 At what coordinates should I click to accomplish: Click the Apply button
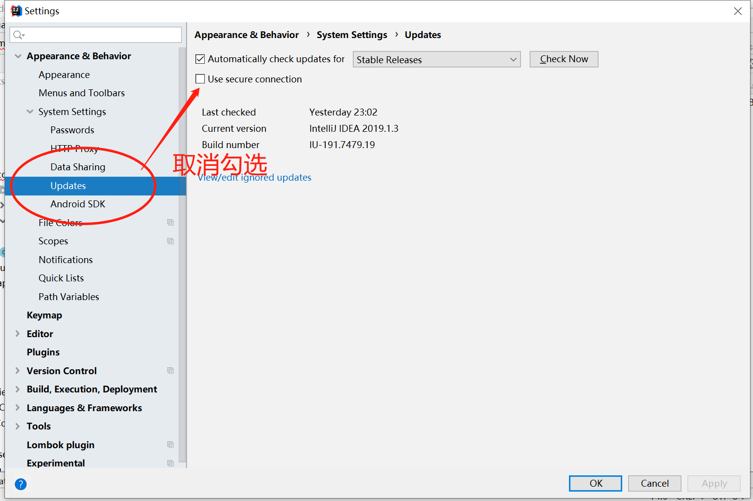coord(714,483)
